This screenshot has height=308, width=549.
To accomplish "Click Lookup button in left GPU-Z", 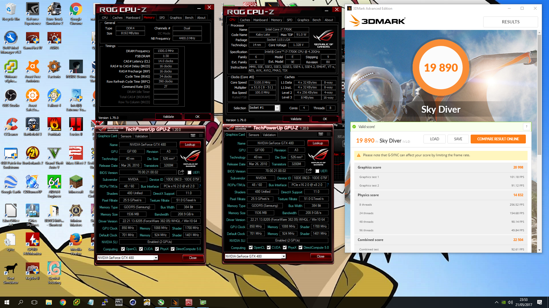I will [190, 145].
